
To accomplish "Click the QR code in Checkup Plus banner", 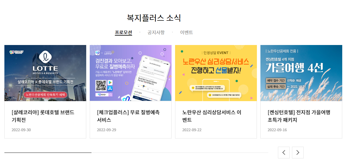I will (101, 86).
